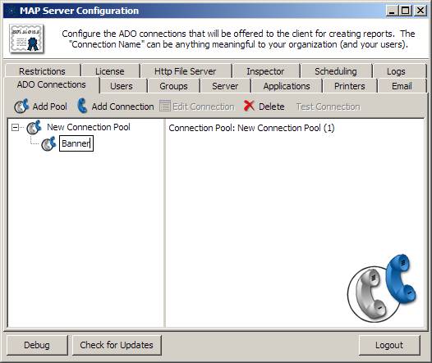Open the Groups tab
Image resolution: width=432 pixels, height=363 pixels.
tap(173, 86)
